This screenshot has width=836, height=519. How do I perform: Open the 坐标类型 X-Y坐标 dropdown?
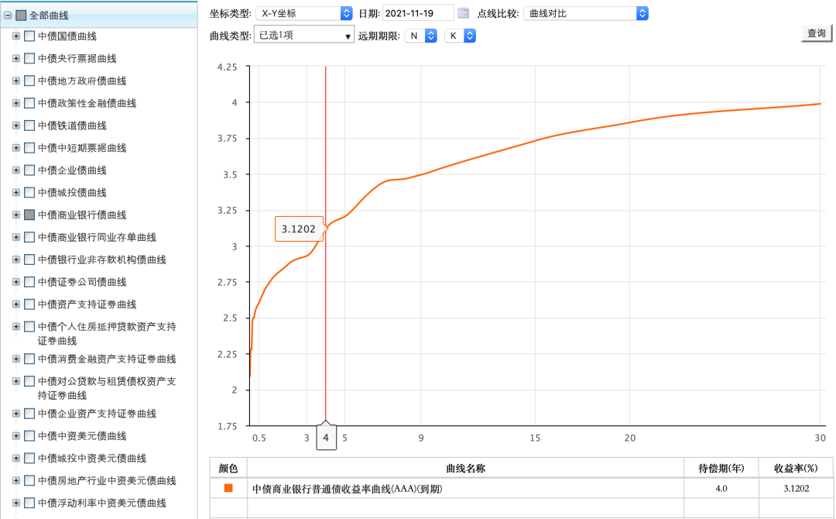pyautogui.click(x=304, y=13)
